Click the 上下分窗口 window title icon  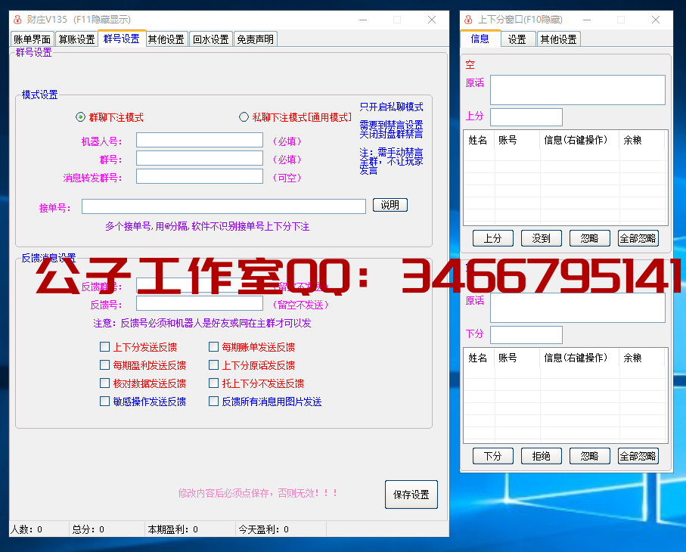click(x=468, y=20)
